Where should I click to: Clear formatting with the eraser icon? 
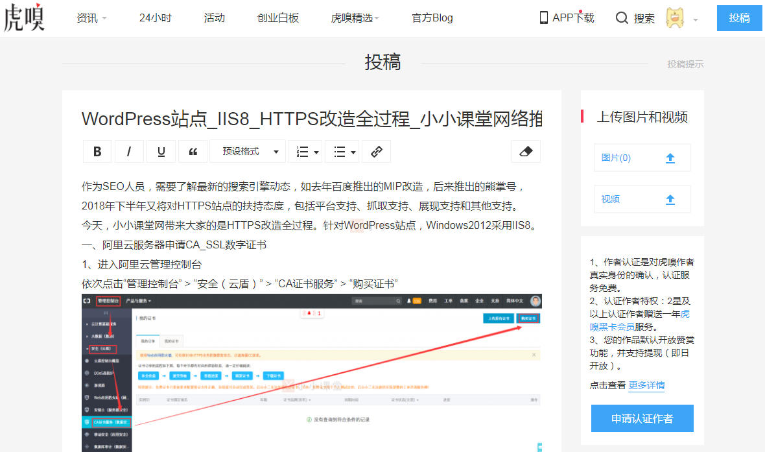point(526,152)
